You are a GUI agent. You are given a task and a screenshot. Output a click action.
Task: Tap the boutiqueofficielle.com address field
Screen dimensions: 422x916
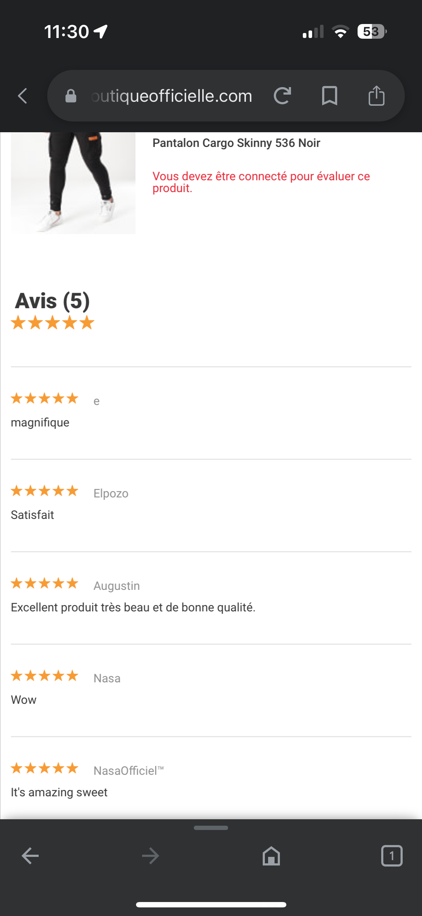point(172,96)
